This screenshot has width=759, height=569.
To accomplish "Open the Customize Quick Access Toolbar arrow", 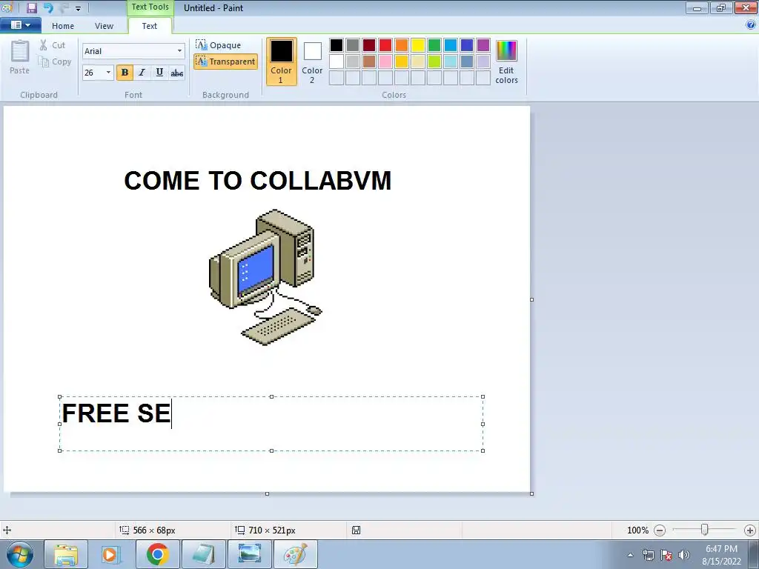I will tap(78, 8).
